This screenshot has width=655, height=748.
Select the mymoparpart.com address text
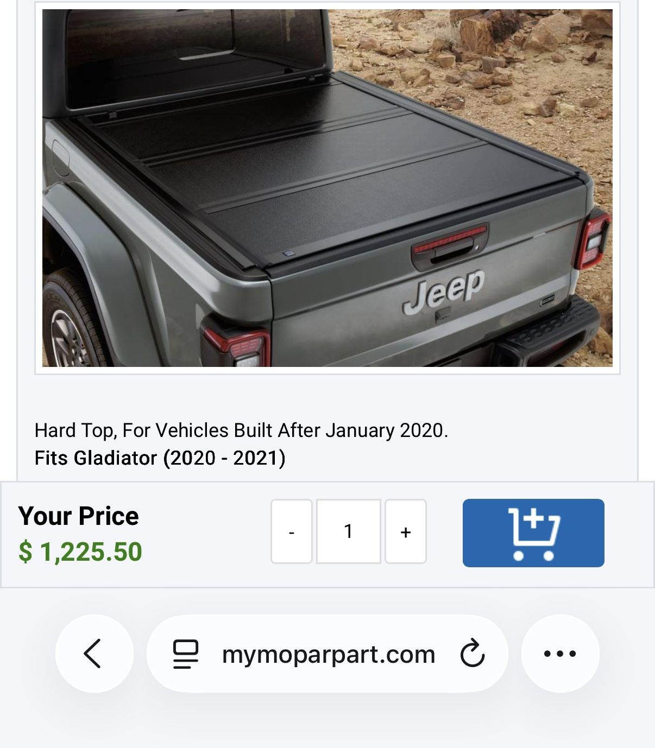(x=329, y=655)
